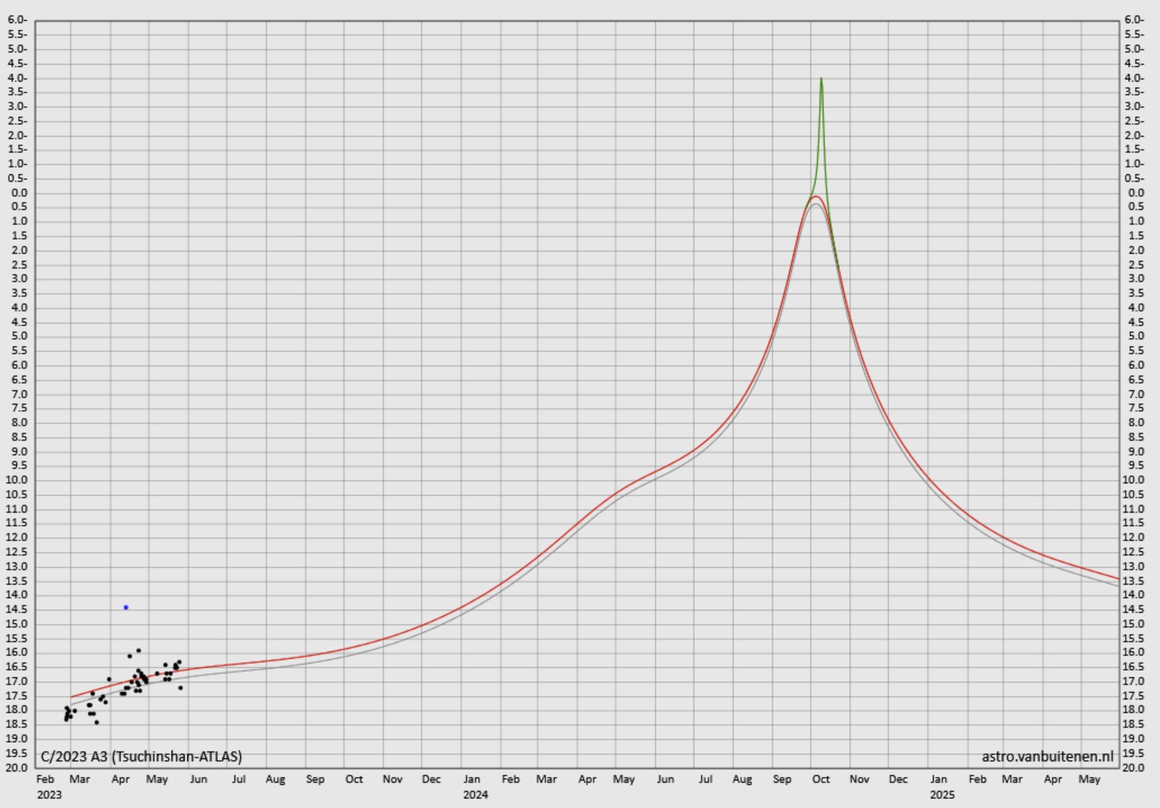The image size is (1160, 808).
Task: Click the Dec label before Jan 2025
Action: coord(898,779)
